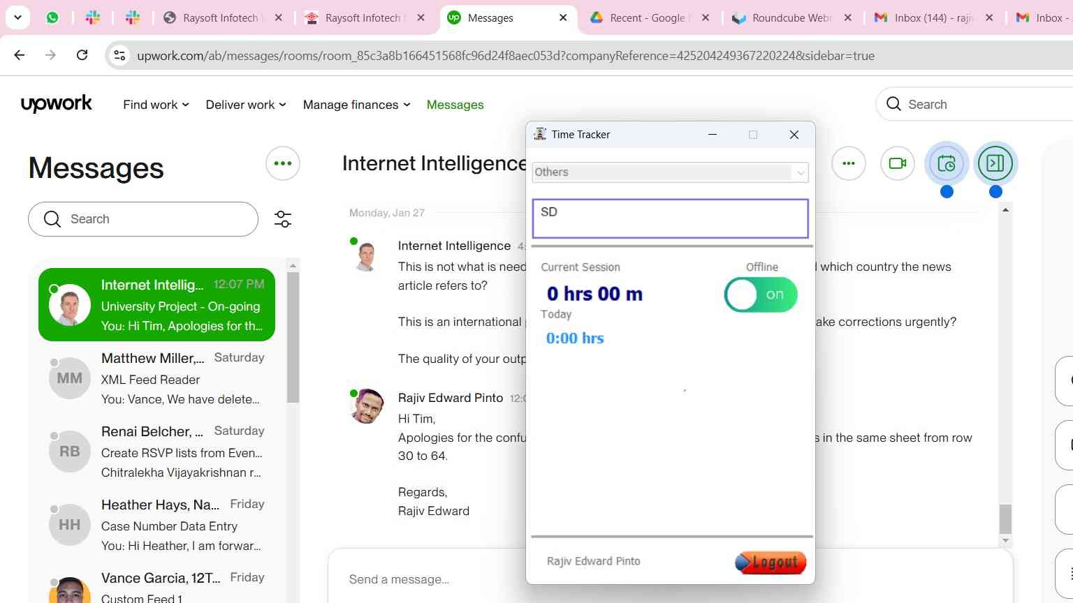This screenshot has height=603, width=1073.
Task: Click the Rajiv Edward Pinto sender name in chat
Action: (451, 398)
